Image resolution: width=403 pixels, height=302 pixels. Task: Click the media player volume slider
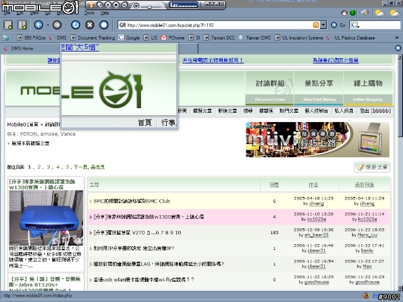tap(152, 6)
